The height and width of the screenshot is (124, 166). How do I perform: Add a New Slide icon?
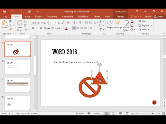20,23
